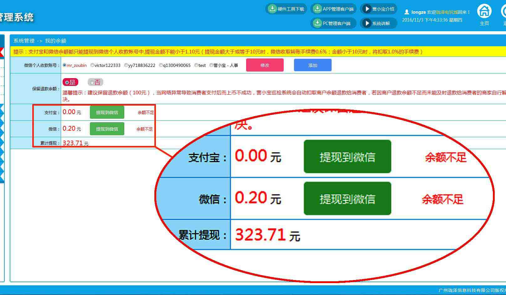
Task: Play the 系统讲解 video
Action: coord(379,23)
